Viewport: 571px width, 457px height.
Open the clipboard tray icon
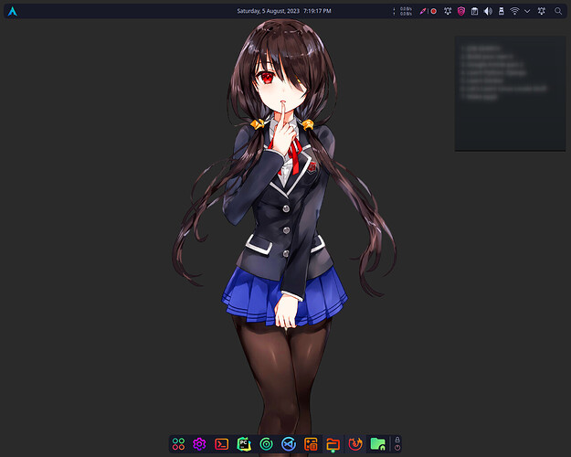coord(474,11)
